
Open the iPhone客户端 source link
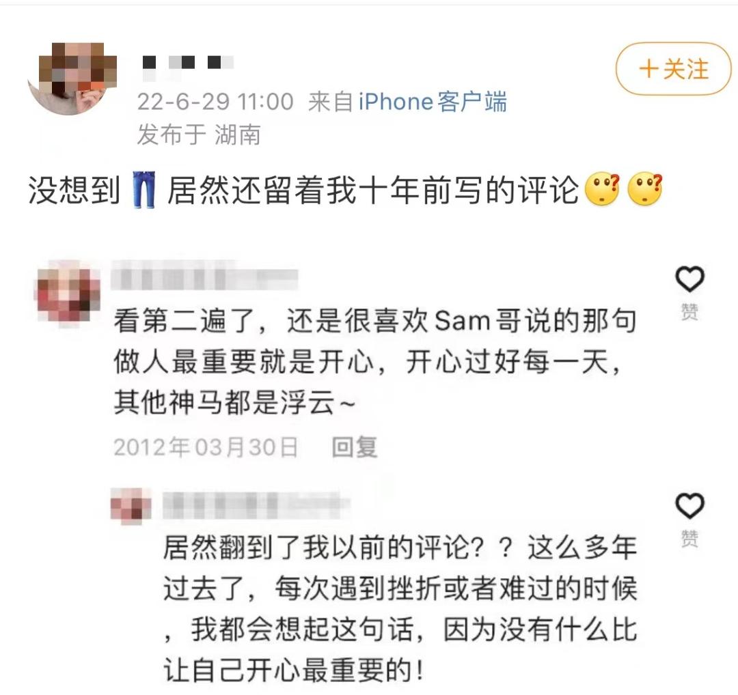pos(433,102)
